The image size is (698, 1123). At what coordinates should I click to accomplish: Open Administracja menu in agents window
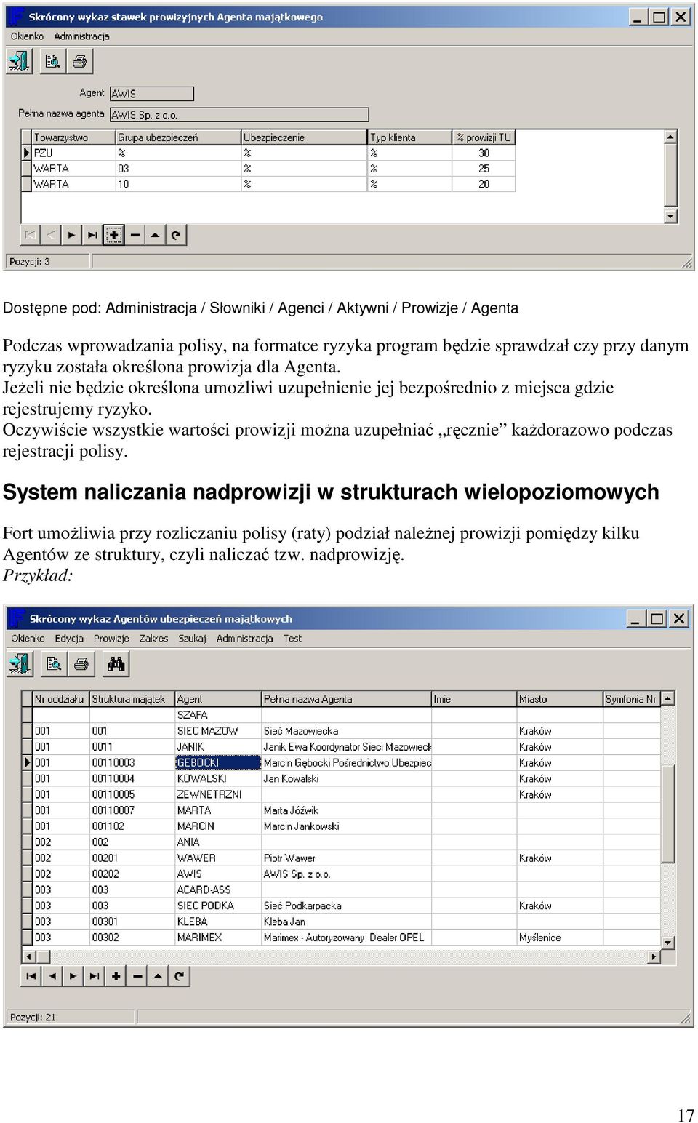[x=244, y=638]
